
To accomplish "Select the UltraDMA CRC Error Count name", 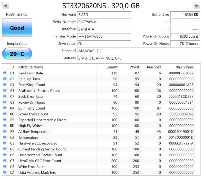I will [x=40, y=161].
